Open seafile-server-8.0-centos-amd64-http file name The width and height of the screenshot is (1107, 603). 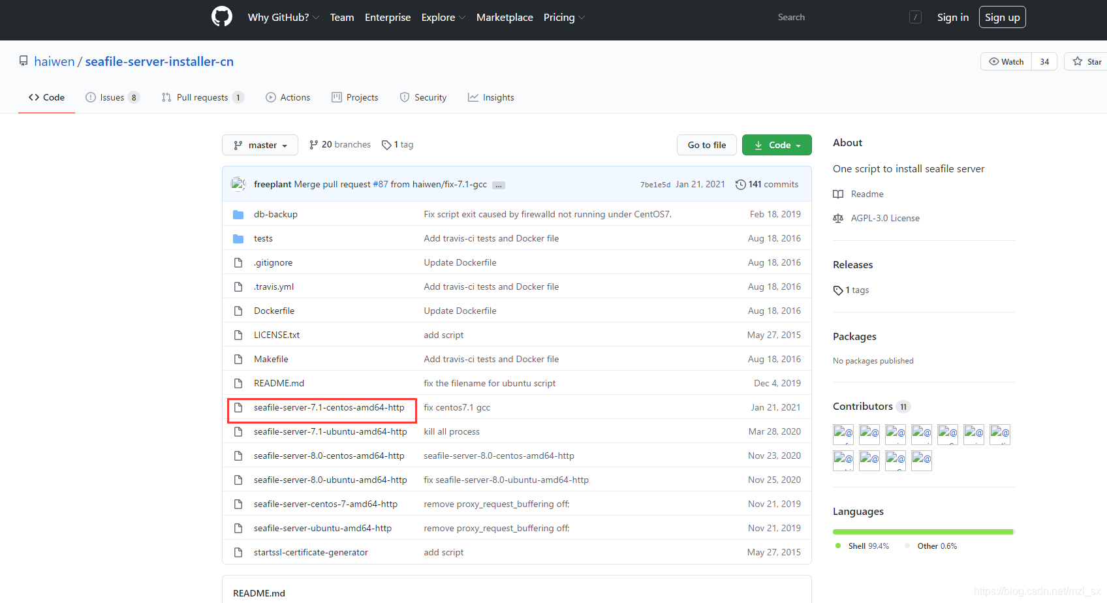coord(329,456)
